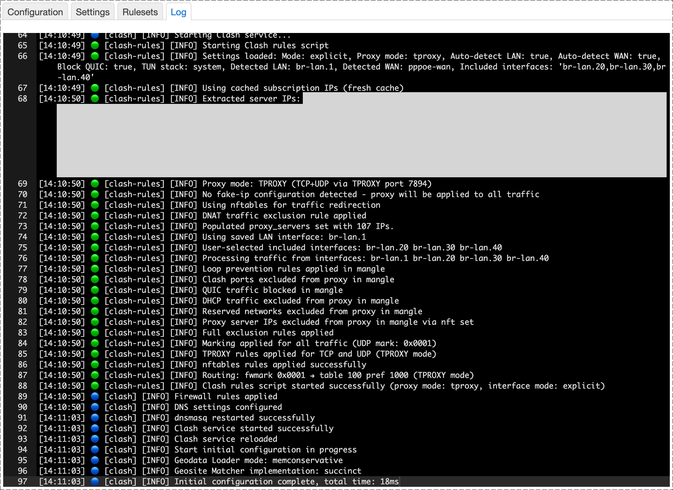
Task: Click line number 80 in the gutter
Action: 22,301
